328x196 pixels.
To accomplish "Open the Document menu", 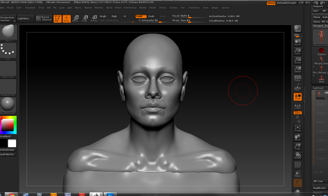I will coord(30,8).
